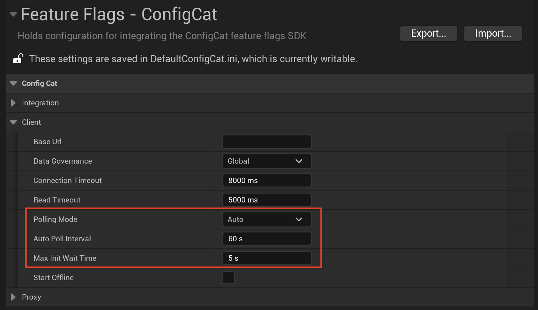Edit the Read Timeout value
The image size is (538, 310).
coord(266,200)
